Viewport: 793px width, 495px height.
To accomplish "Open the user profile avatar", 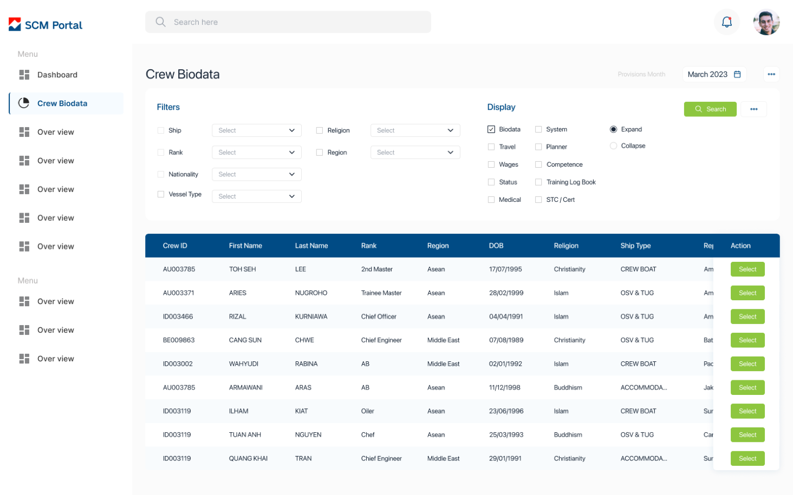I will click(x=766, y=22).
